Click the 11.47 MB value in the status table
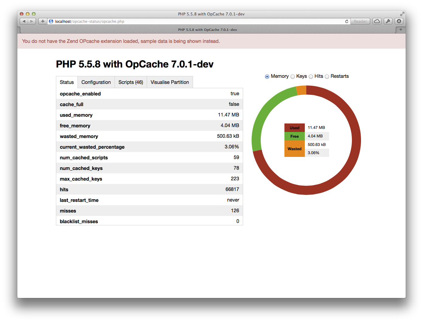This screenshot has height=322, width=423. pyautogui.click(x=229, y=115)
